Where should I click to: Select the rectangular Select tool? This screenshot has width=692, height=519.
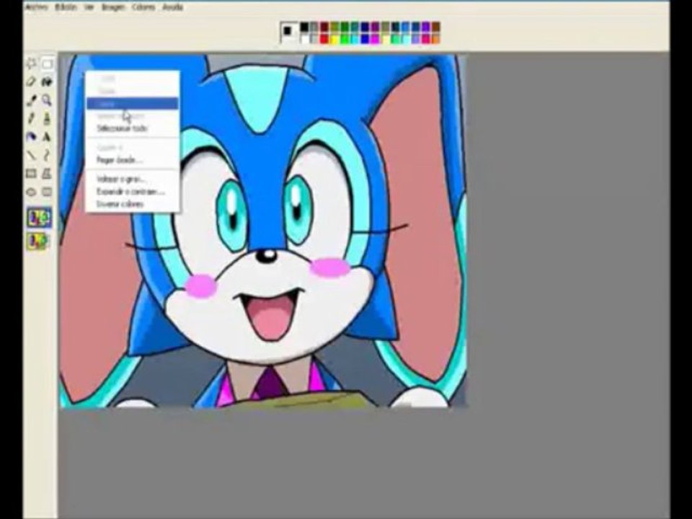click(47, 64)
